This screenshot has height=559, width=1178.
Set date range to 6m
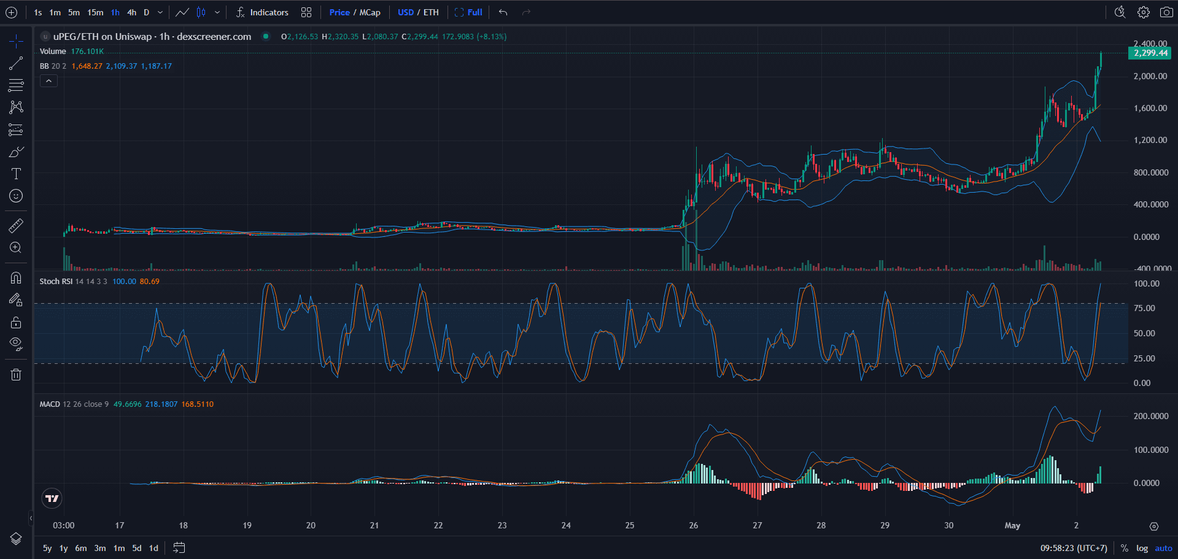click(81, 548)
